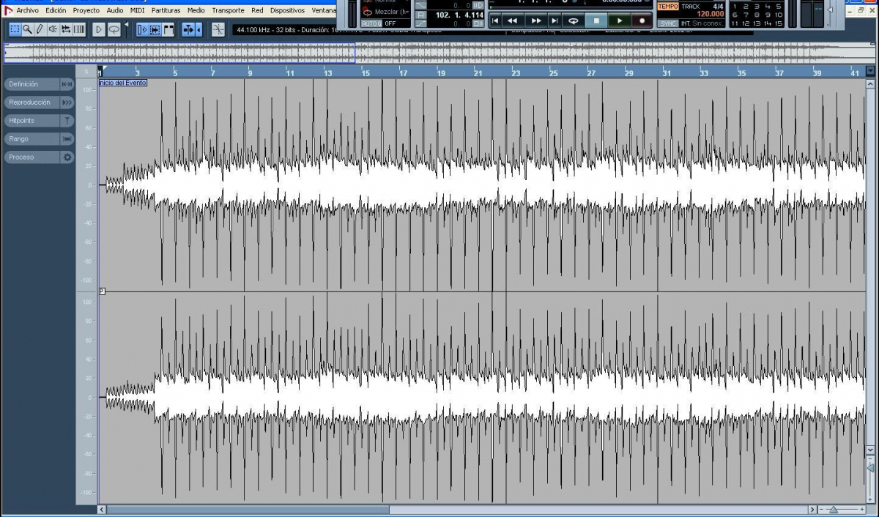Adjust the horizontal zoom slider handle

point(834,510)
